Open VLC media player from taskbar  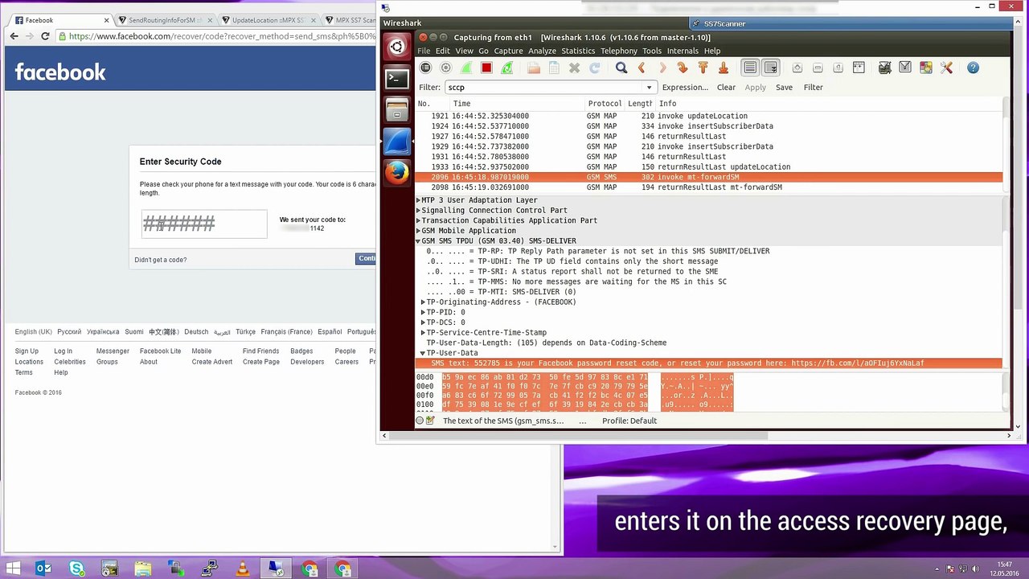click(x=243, y=569)
